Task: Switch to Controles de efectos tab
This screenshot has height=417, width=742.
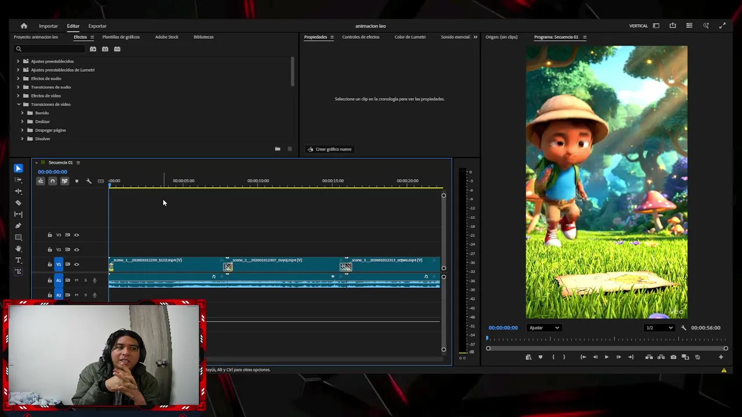Action: (361, 37)
